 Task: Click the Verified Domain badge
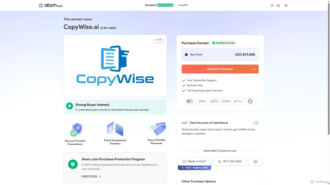[224, 43]
